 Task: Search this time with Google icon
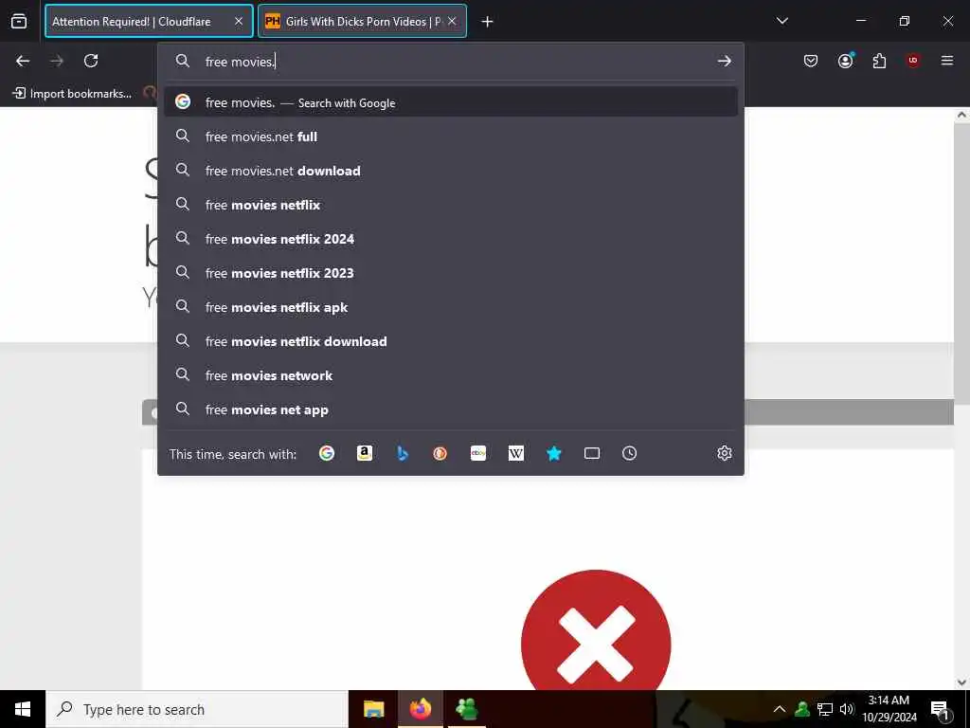click(327, 453)
